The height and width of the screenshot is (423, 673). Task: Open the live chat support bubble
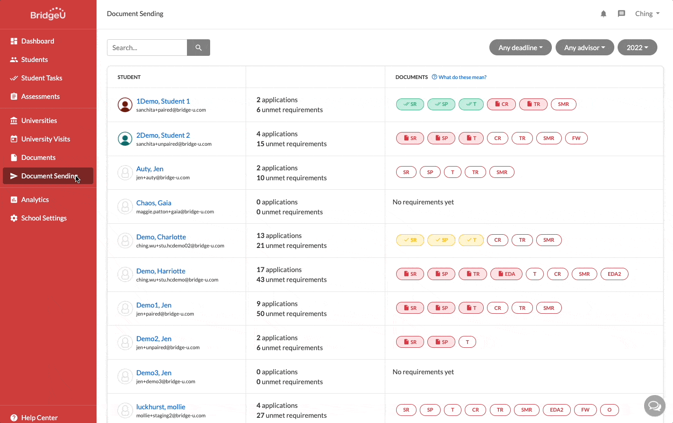(x=655, y=405)
